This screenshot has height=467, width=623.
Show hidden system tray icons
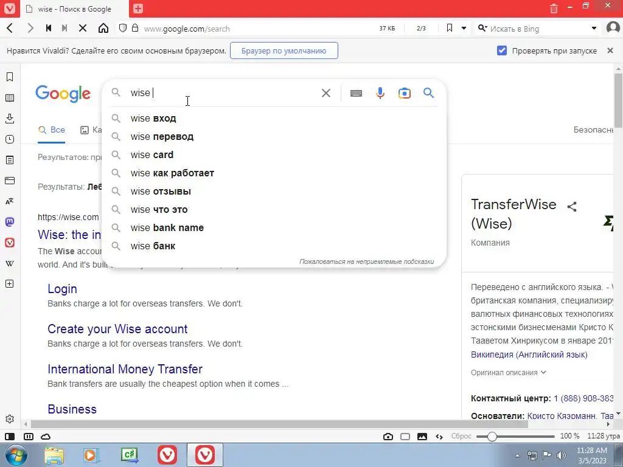pyautogui.click(x=517, y=456)
